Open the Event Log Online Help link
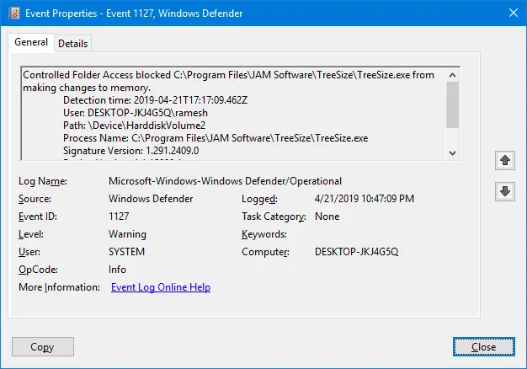The height and width of the screenshot is (369, 527). [x=161, y=287]
